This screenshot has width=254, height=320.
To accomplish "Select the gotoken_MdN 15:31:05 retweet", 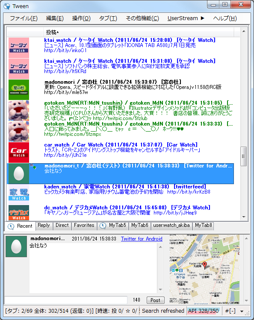I will [121, 111].
